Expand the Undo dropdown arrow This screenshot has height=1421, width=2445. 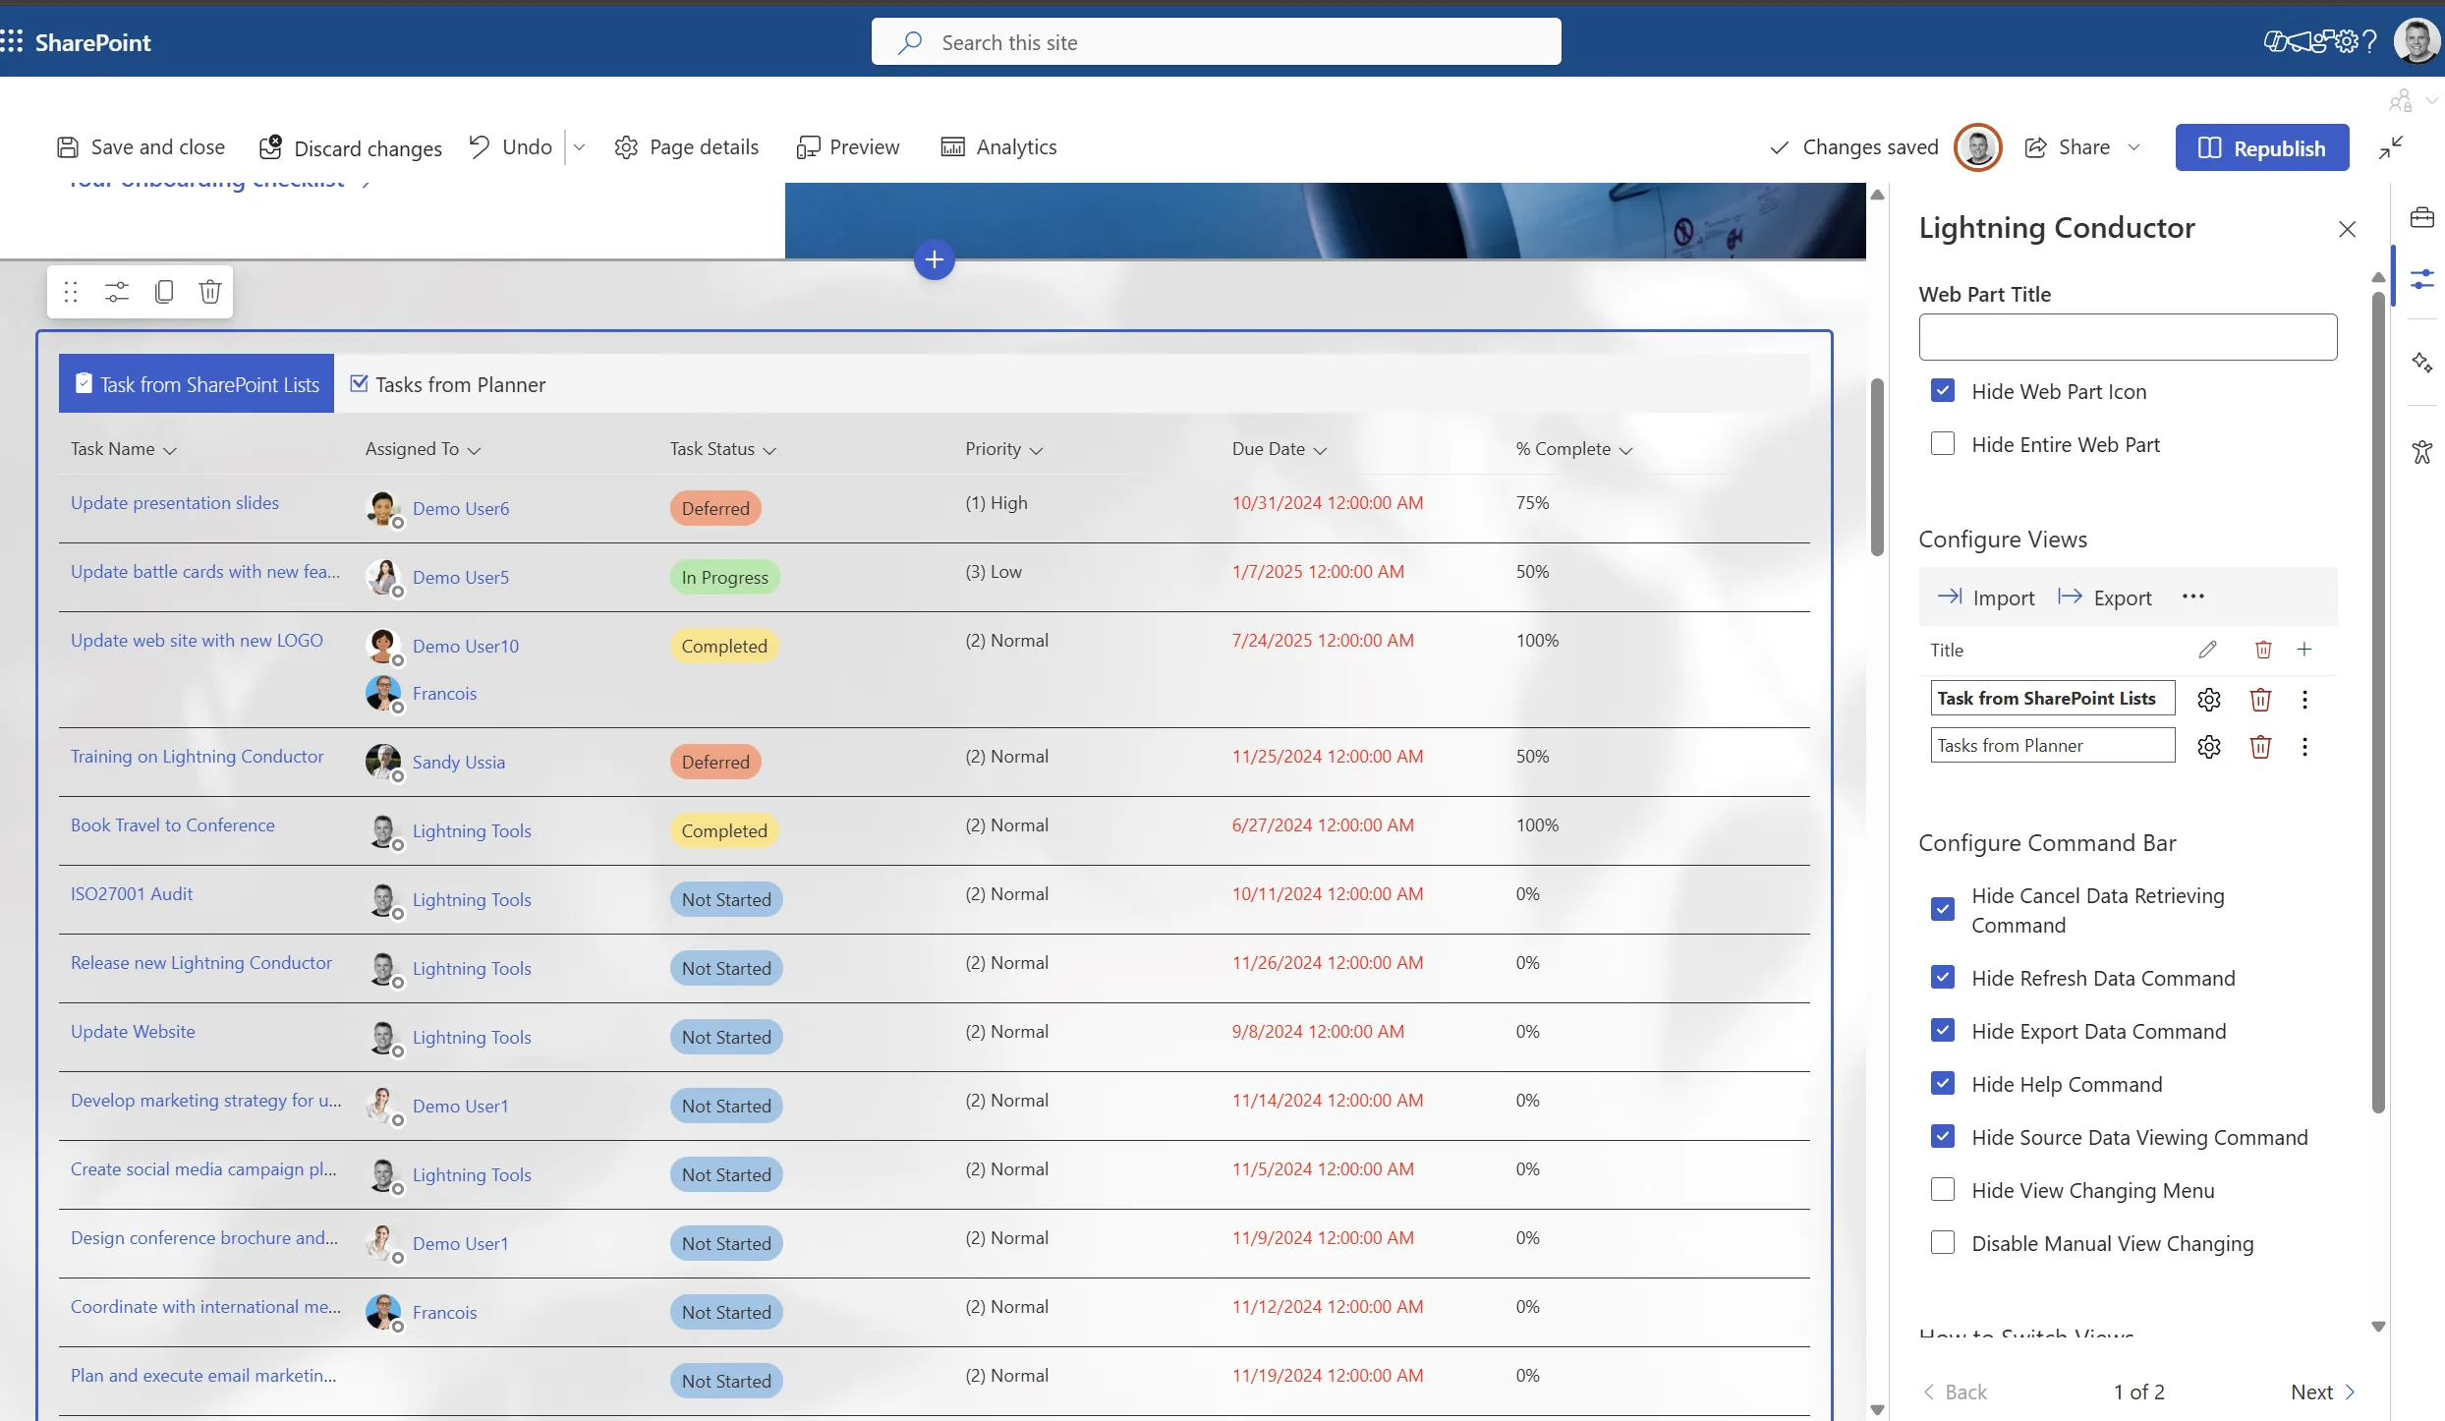[x=580, y=147]
